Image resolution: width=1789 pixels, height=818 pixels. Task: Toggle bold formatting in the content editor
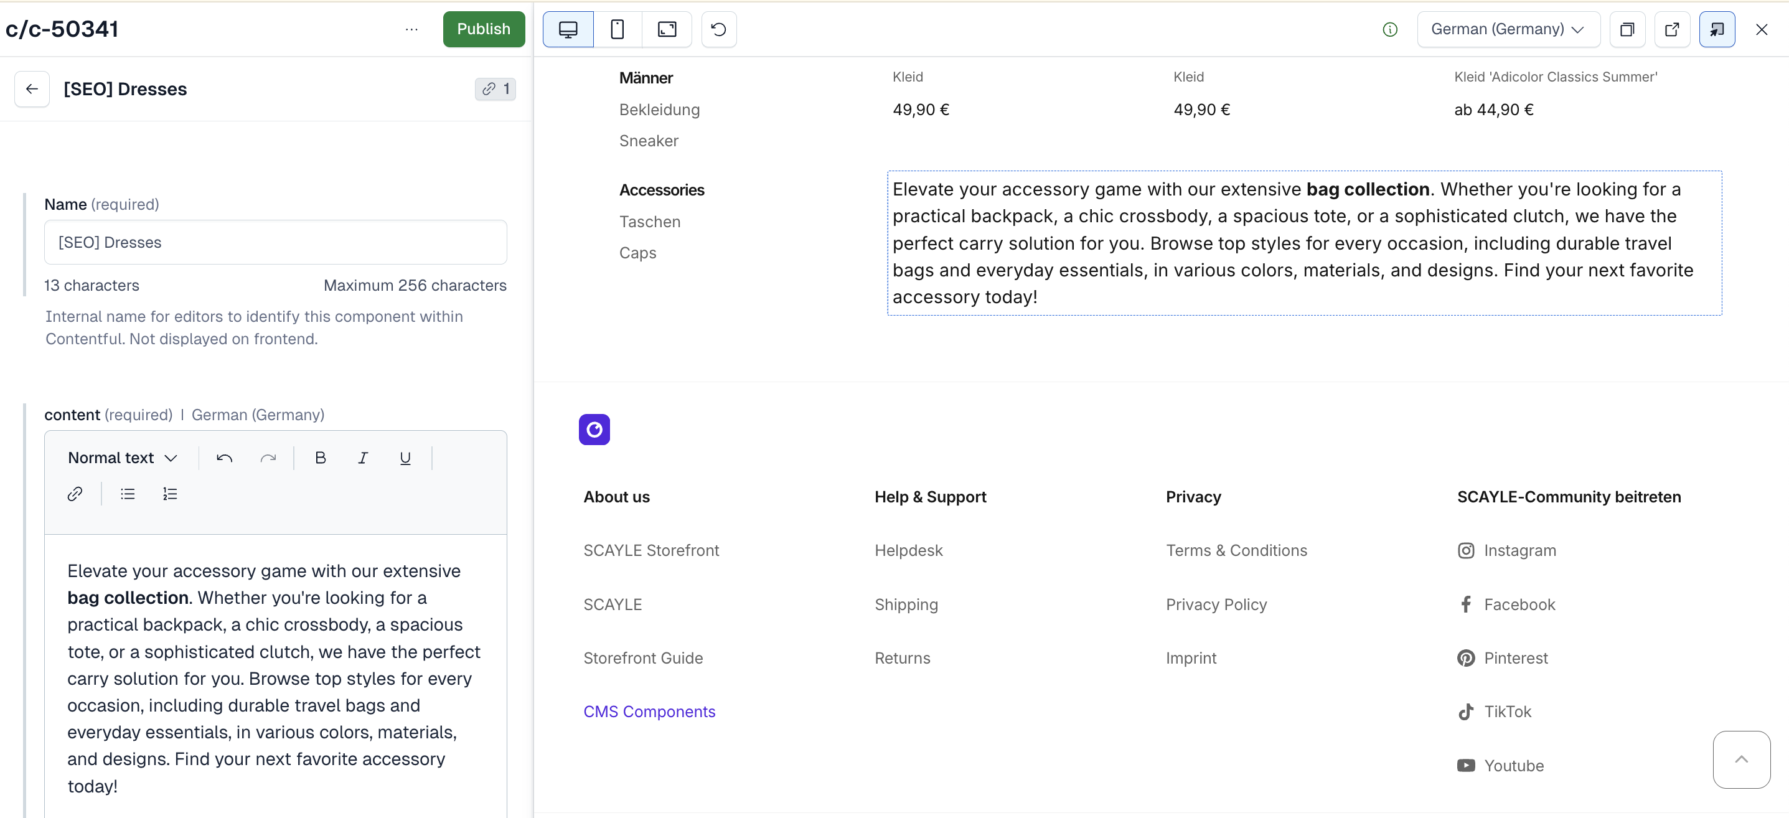[320, 458]
